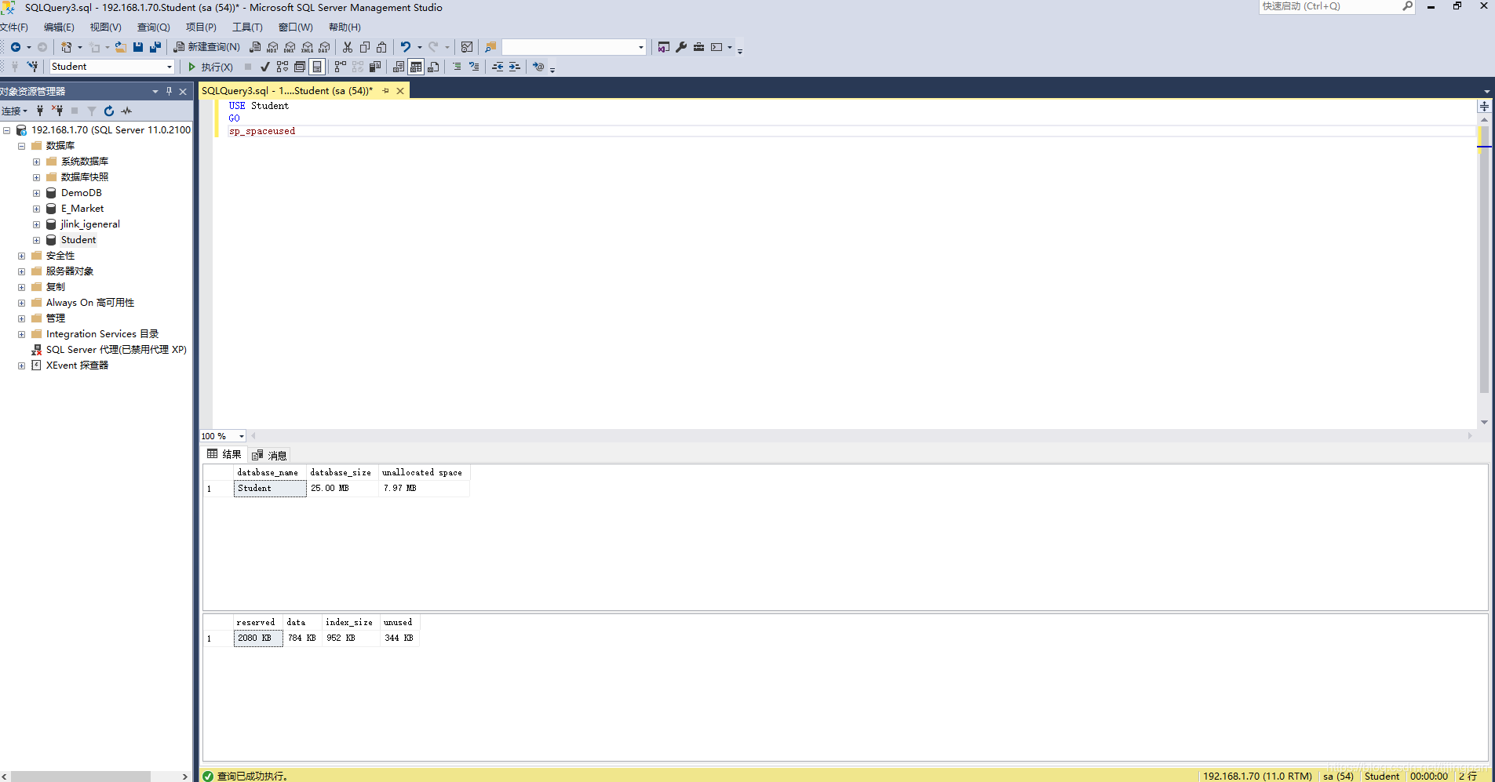The image size is (1495, 782).
Task: Click the 新建查询(N) button
Action: tap(207, 47)
